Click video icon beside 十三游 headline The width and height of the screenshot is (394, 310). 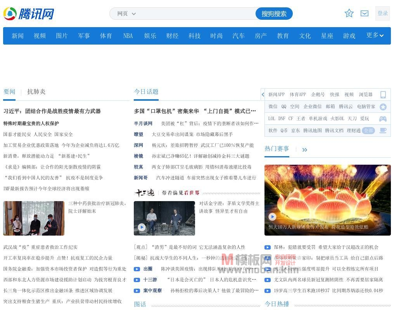click(x=137, y=280)
